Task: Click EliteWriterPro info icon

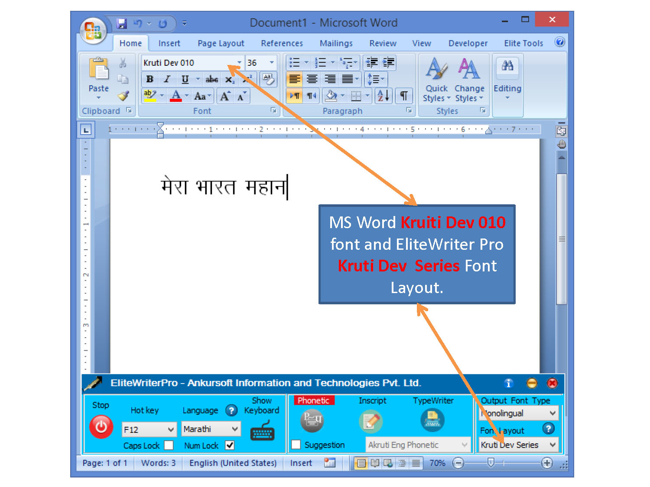Action: click(x=509, y=383)
